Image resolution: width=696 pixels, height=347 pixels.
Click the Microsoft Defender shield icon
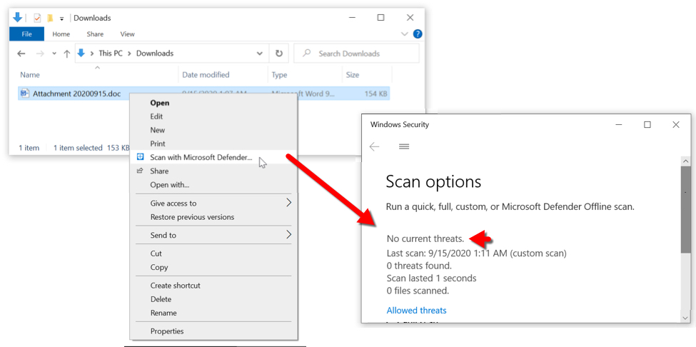140,157
